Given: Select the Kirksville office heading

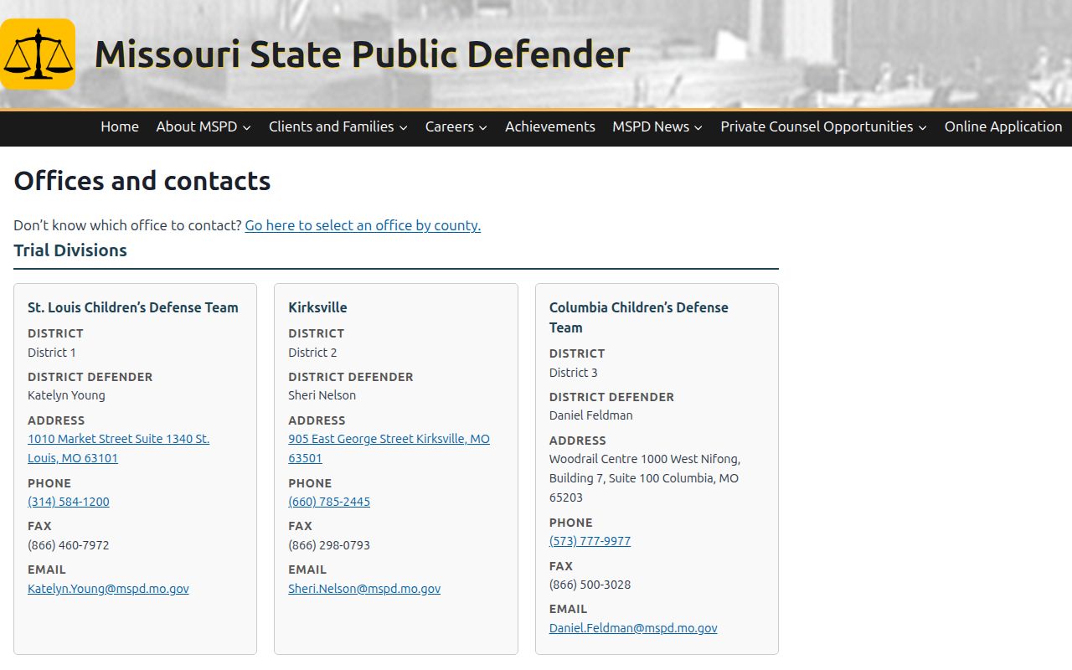Looking at the screenshot, I should click(x=317, y=307).
